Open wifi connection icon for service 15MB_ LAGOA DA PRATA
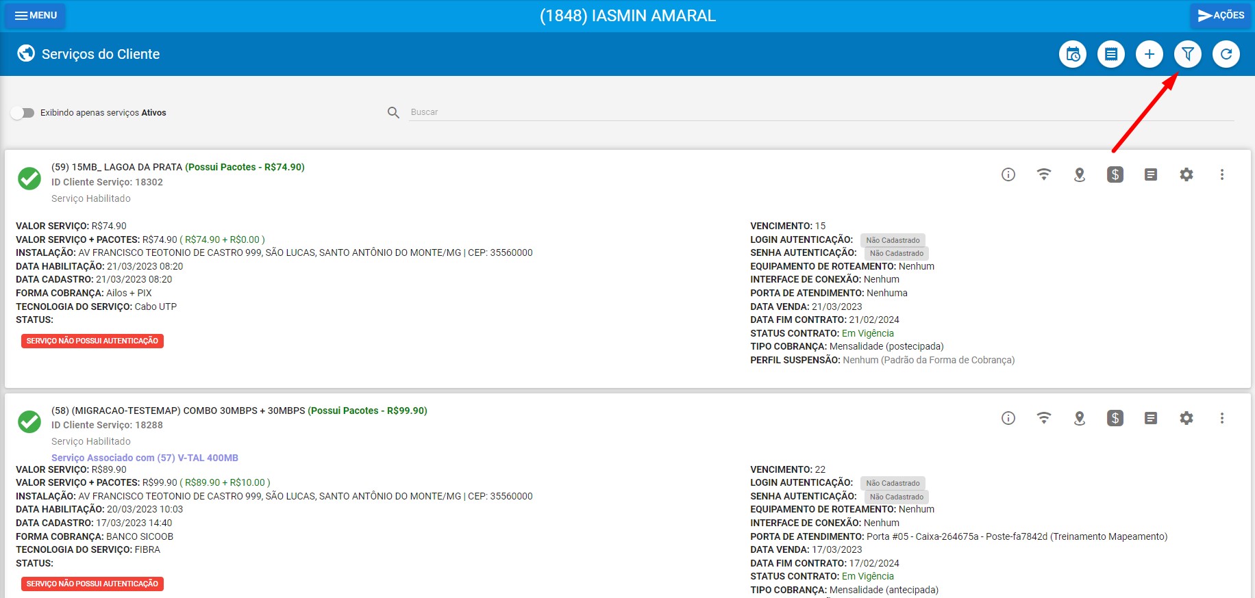Viewport: 1255px width, 598px height. tap(1044, 174)
